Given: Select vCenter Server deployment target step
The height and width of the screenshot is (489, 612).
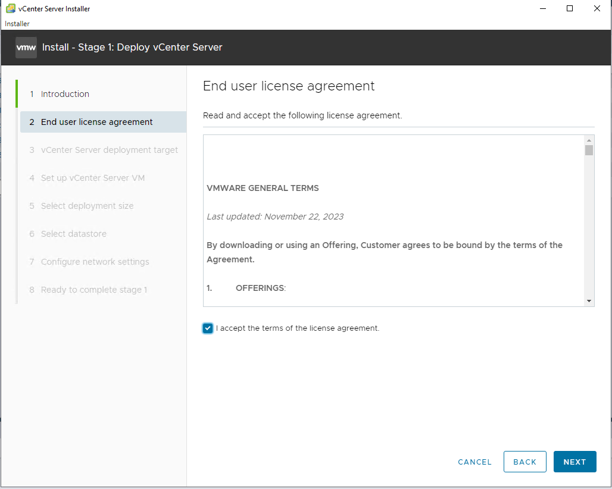Looking at the screenshot, I should click(110, 150).
